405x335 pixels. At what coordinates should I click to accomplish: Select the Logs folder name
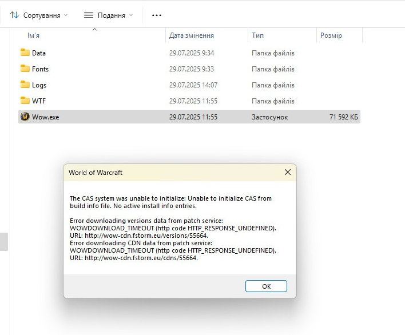pos(39,85)
